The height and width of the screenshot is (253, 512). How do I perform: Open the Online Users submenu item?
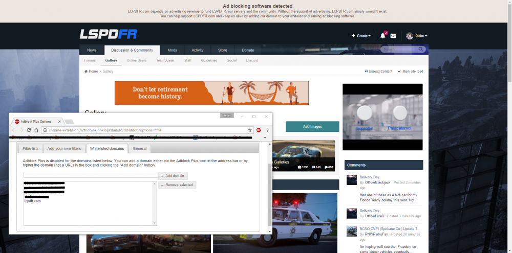137,60
